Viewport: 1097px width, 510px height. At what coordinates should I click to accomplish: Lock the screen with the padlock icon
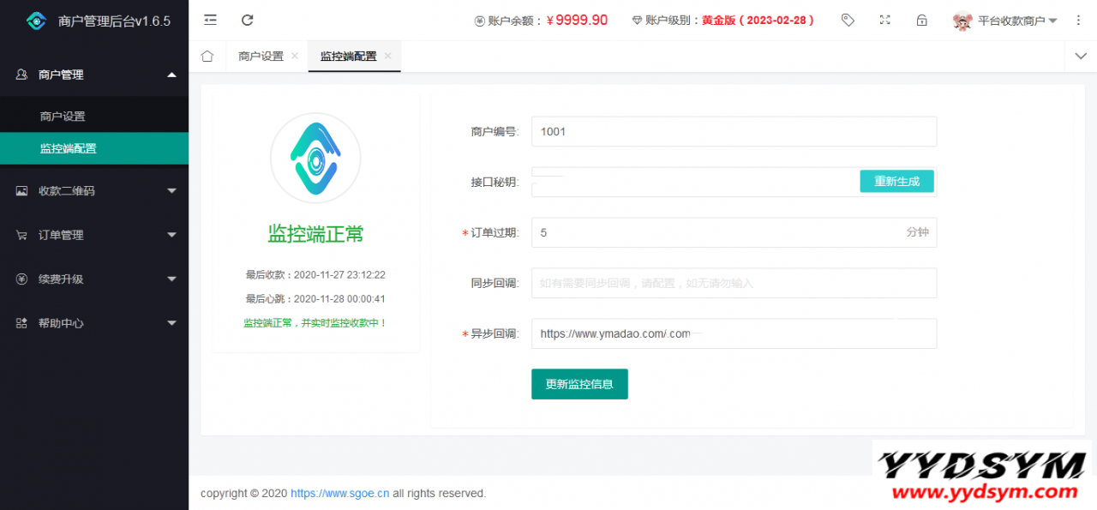point(922,20)
